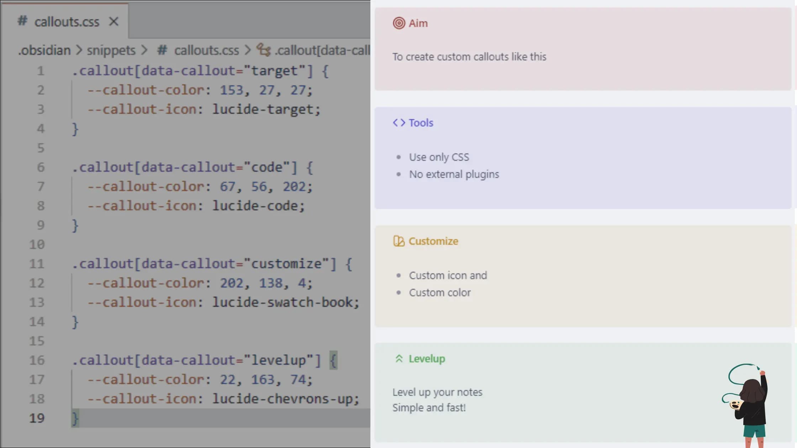This screenshot has width=797, height=448.
Task: Click the Aim callout heading text
Action: click(418, 23)
